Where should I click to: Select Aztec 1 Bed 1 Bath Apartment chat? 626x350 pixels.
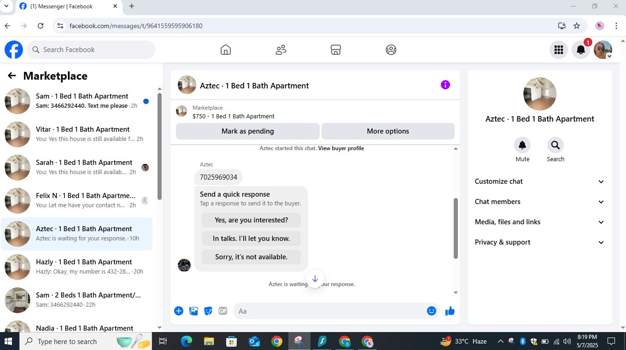(76, 234)
